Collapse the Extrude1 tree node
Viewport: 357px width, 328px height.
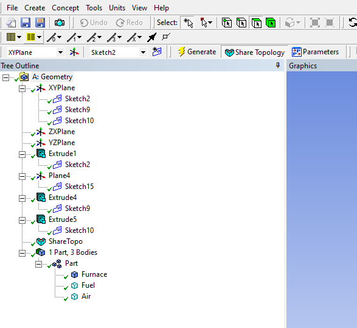pyautogui.click(x=22, y=154)
